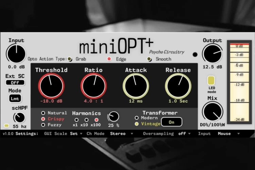Click the scHPF frequency knob
This screenshot has height=170, width=255.
[x=19, y=117]
